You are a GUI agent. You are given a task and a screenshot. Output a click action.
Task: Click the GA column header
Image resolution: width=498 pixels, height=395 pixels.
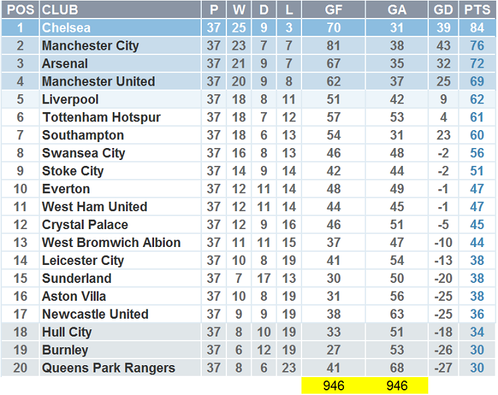(396, 10)
